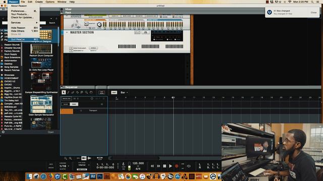Open After Effects from the Dock

(93, 176)
